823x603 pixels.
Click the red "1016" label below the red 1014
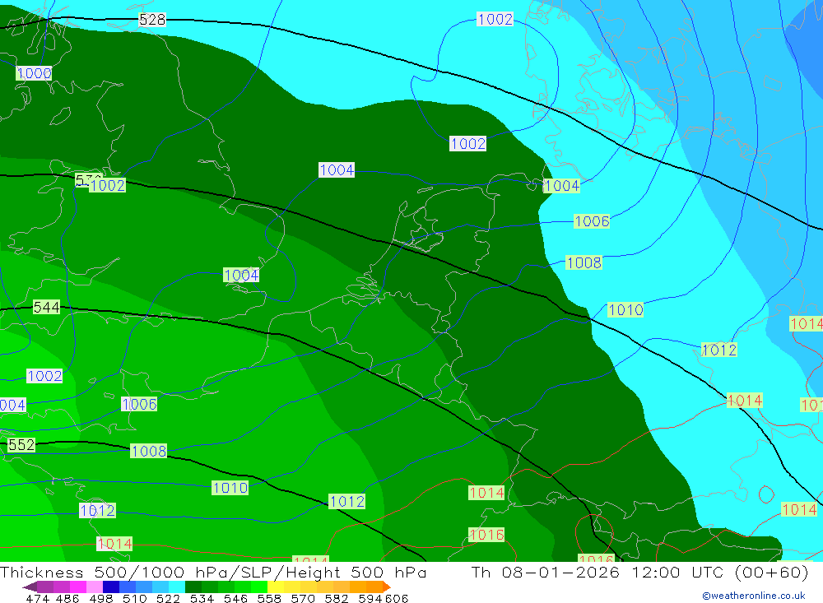pos(486,535)
